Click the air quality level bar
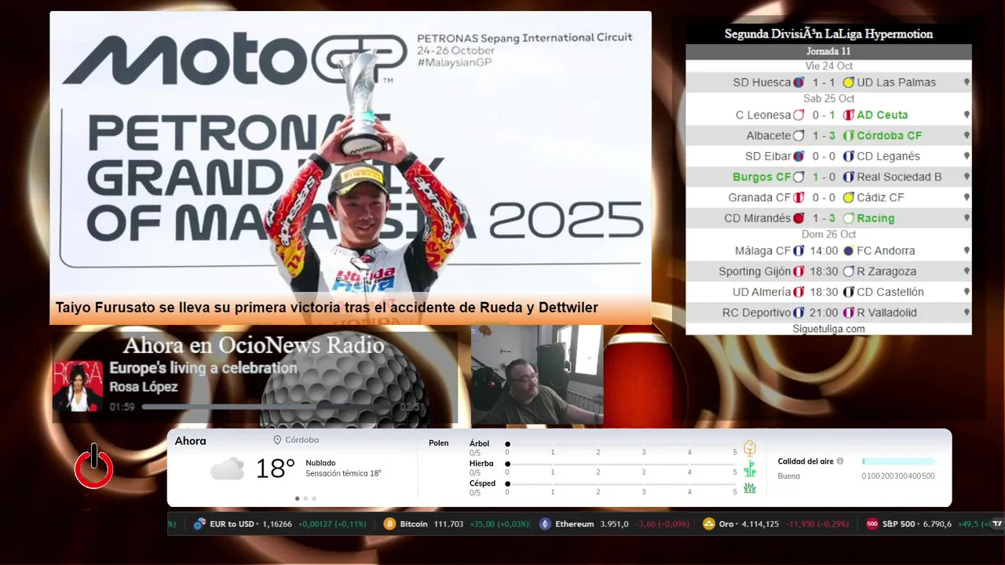This screenshot has width=1005, height=565. tap(898, 461)
